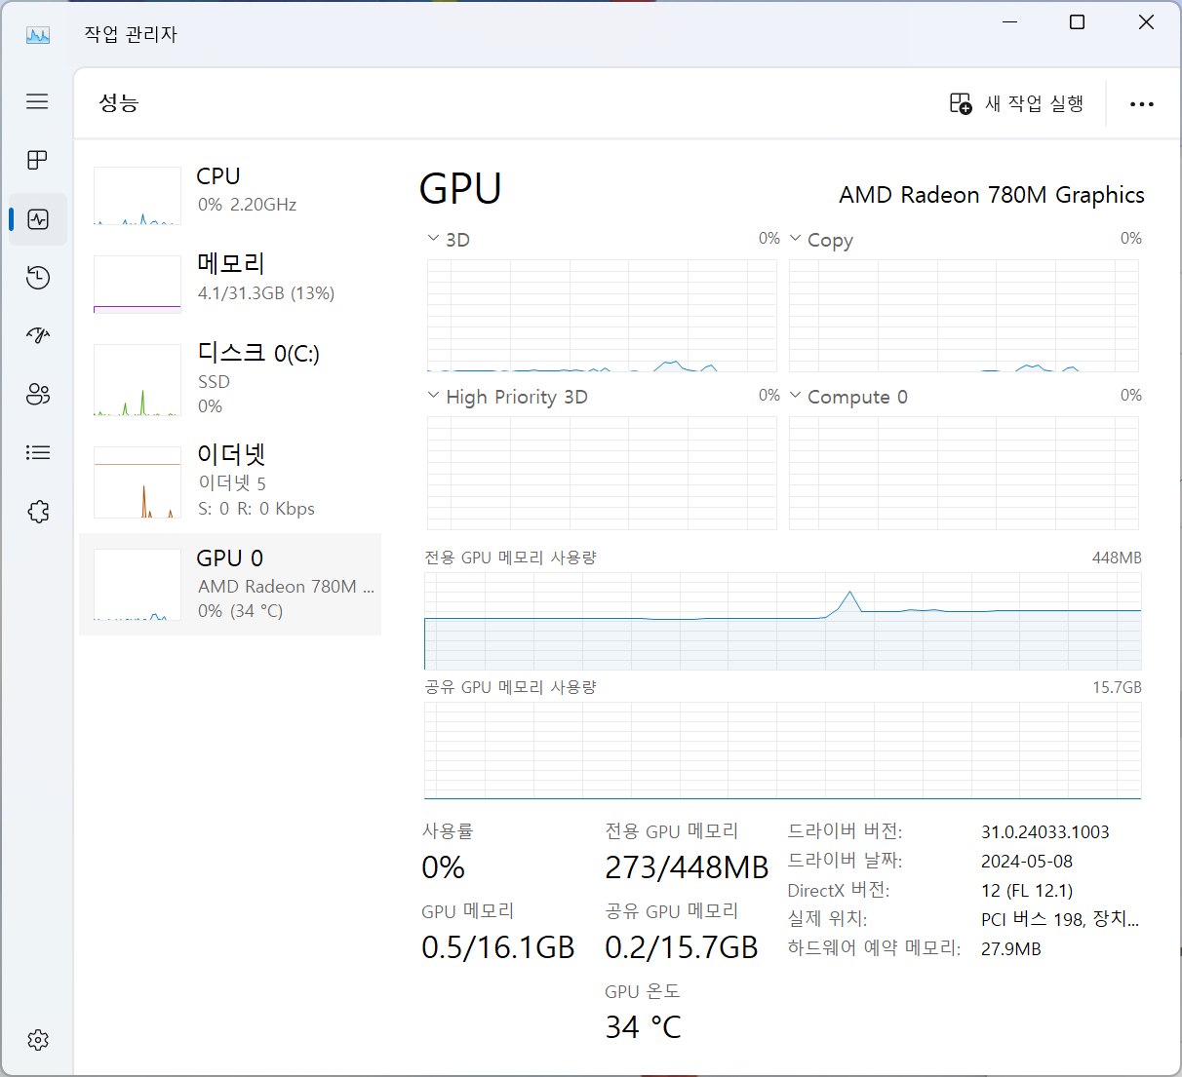Image resolution: width=1182 pixels, height=1077 pixels.
Task: Click the 3D engine utilization graph
Action: click(602, 316)
